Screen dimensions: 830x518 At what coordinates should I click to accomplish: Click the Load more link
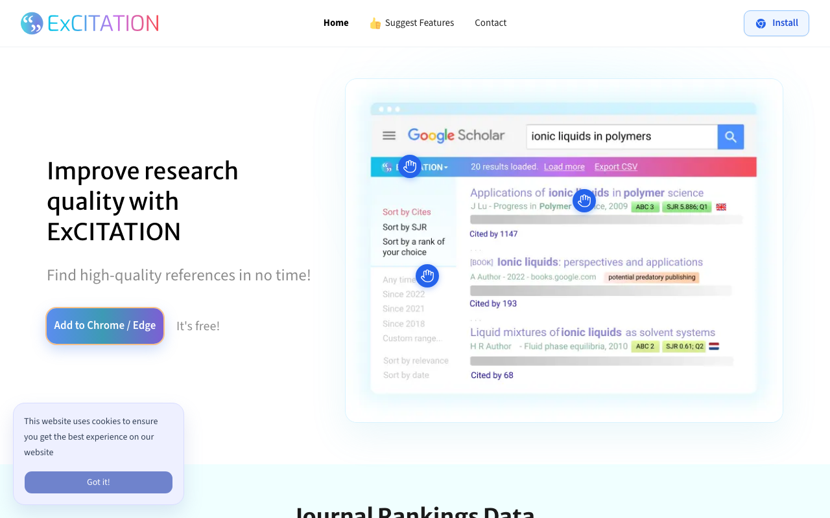564,167
